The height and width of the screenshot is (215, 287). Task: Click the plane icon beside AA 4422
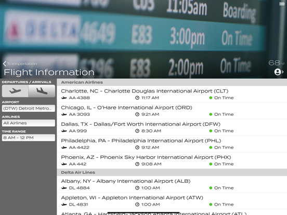point(64,147)
